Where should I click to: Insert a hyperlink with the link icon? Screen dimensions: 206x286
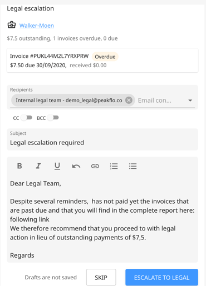click(95, 166)
